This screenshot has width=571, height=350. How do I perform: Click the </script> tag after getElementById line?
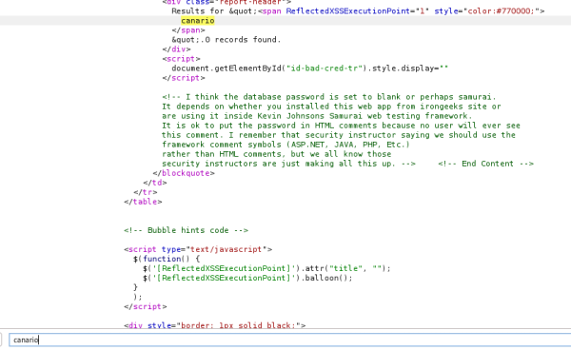tap(184, 78)
